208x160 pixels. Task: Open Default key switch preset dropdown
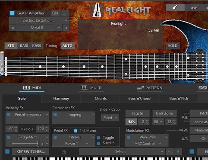coord(122,152)
